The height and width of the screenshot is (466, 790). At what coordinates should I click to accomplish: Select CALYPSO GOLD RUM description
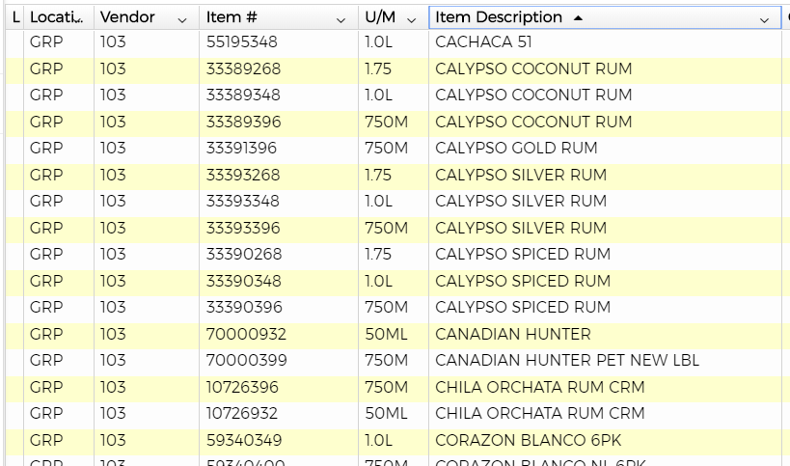tap(516, 148)
